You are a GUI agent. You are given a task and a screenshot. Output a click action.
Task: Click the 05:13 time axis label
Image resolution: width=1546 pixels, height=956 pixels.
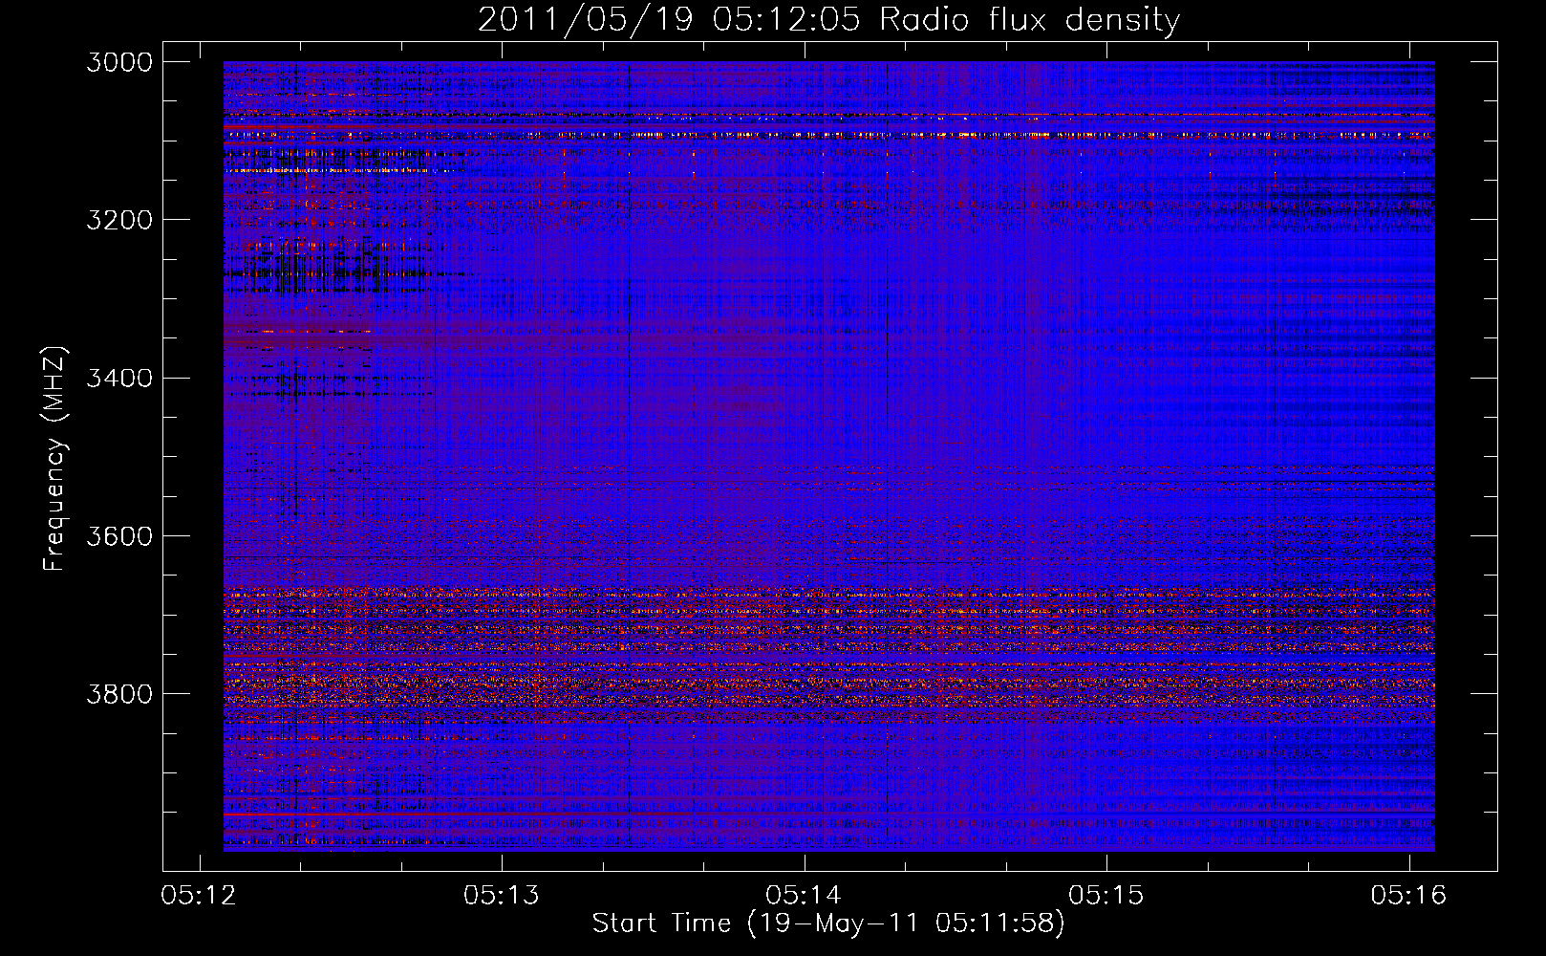click(x=502, y=895)
